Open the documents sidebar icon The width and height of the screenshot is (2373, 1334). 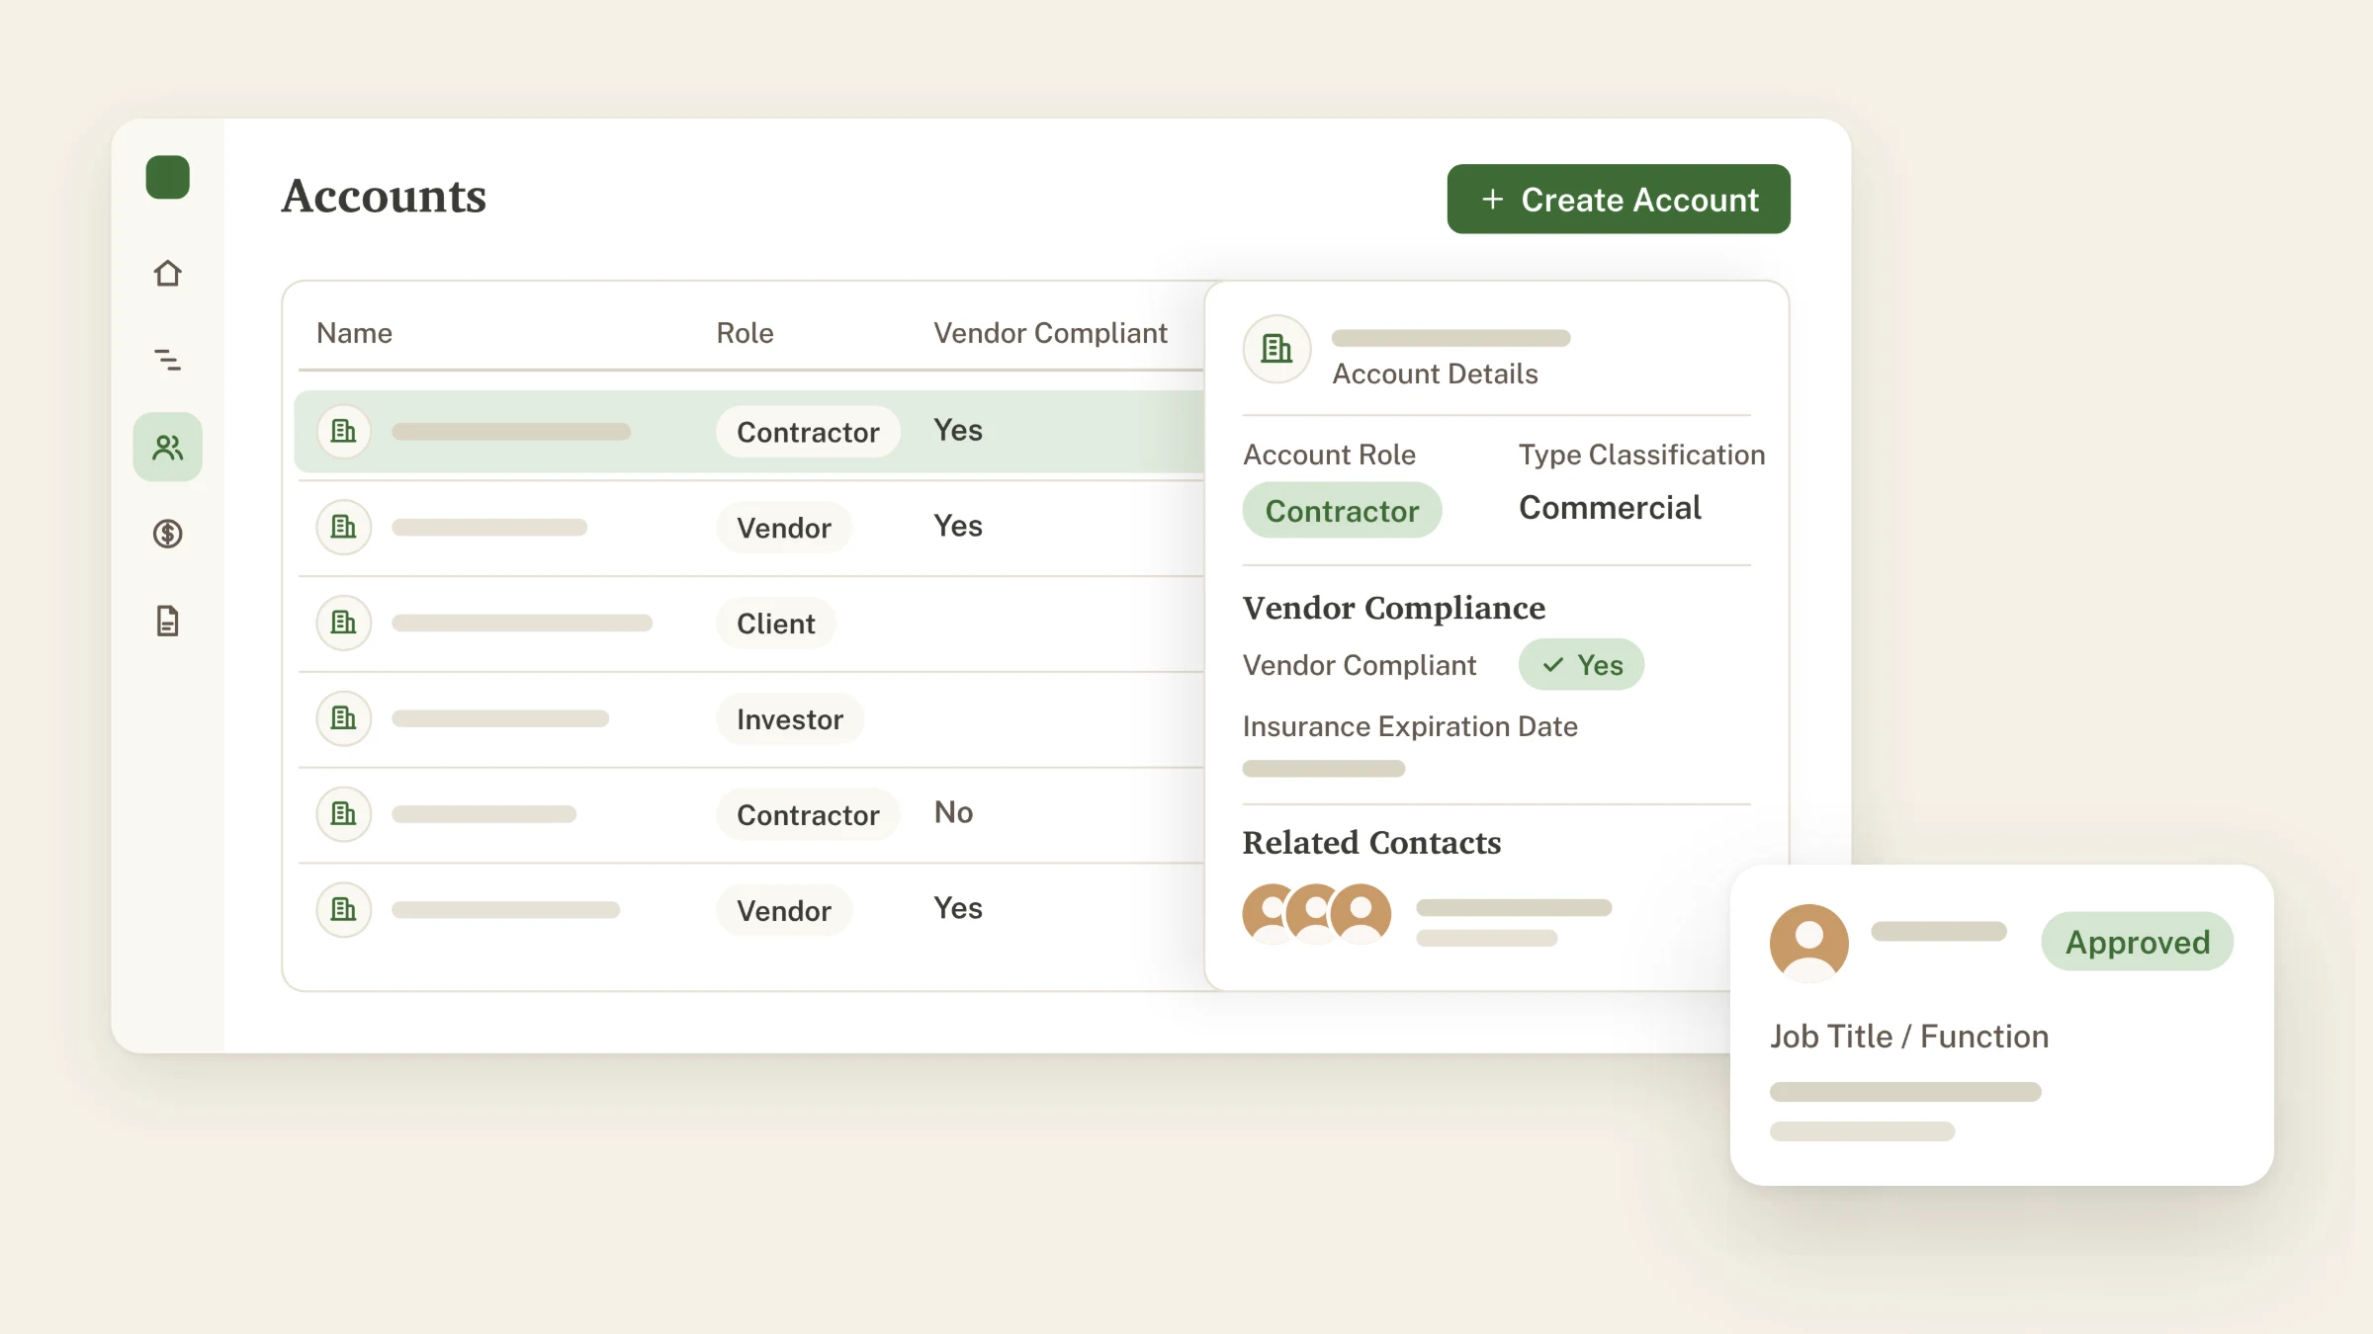pos(167,621)
